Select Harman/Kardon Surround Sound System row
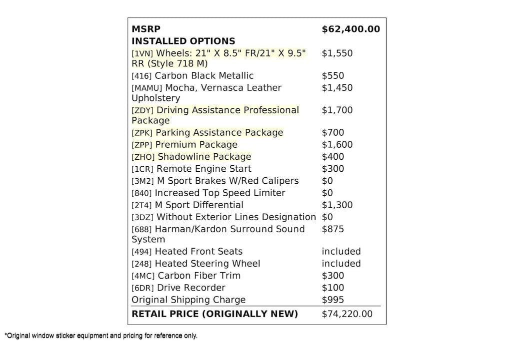The image size is (512, 341). coord(218,234)
